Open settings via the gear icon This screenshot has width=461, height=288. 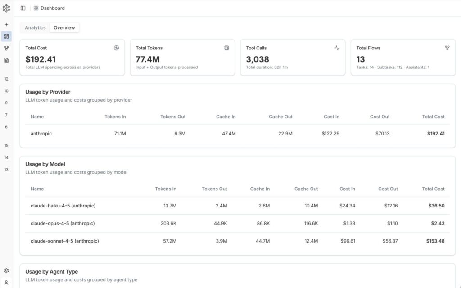pyautogui.click(x=6, y=271)
